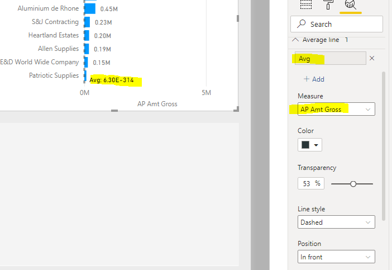The height and width of the screenshot is (270, 392).
Task: Click the Avg line name field
Action: 330,58
